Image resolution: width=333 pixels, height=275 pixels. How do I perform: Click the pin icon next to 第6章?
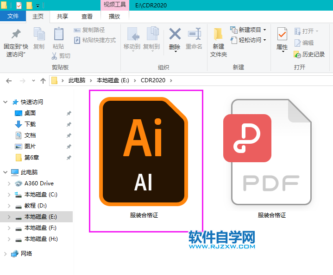click(69, 158)
